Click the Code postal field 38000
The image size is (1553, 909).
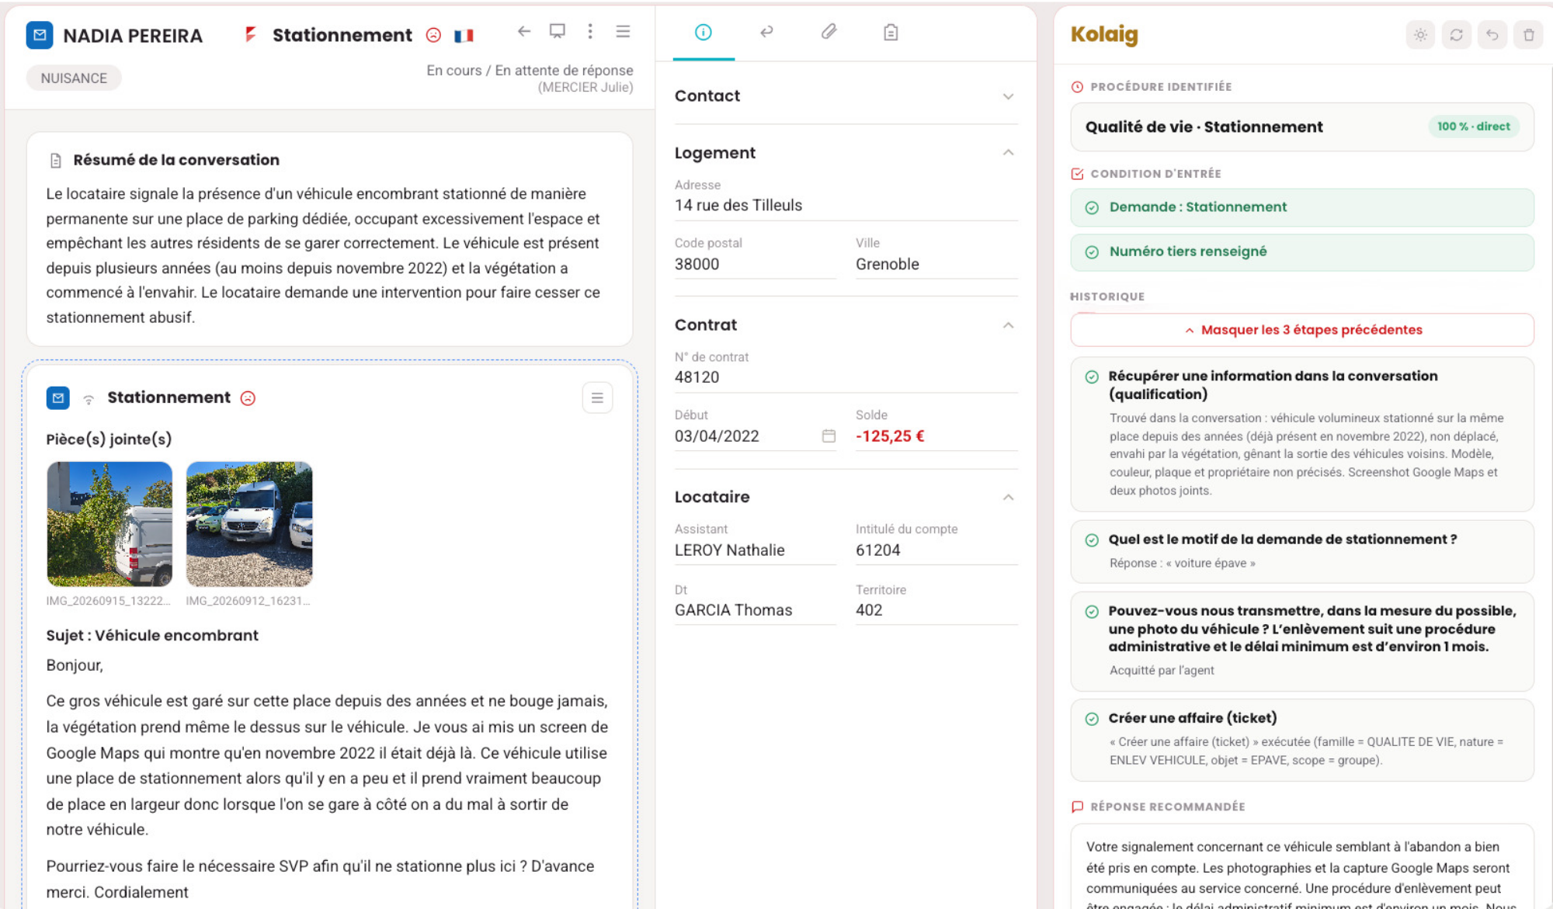click(755, 264)
